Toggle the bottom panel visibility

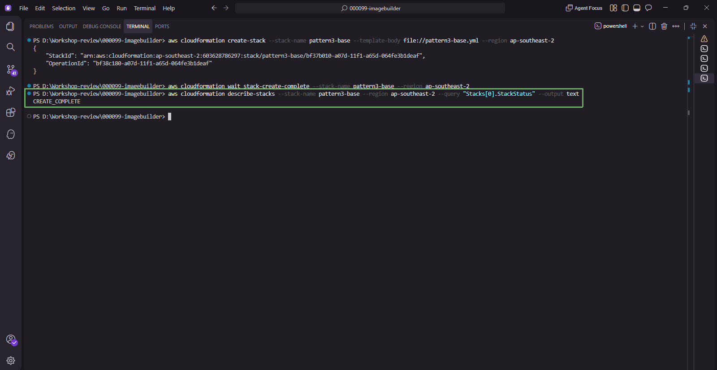637,8
